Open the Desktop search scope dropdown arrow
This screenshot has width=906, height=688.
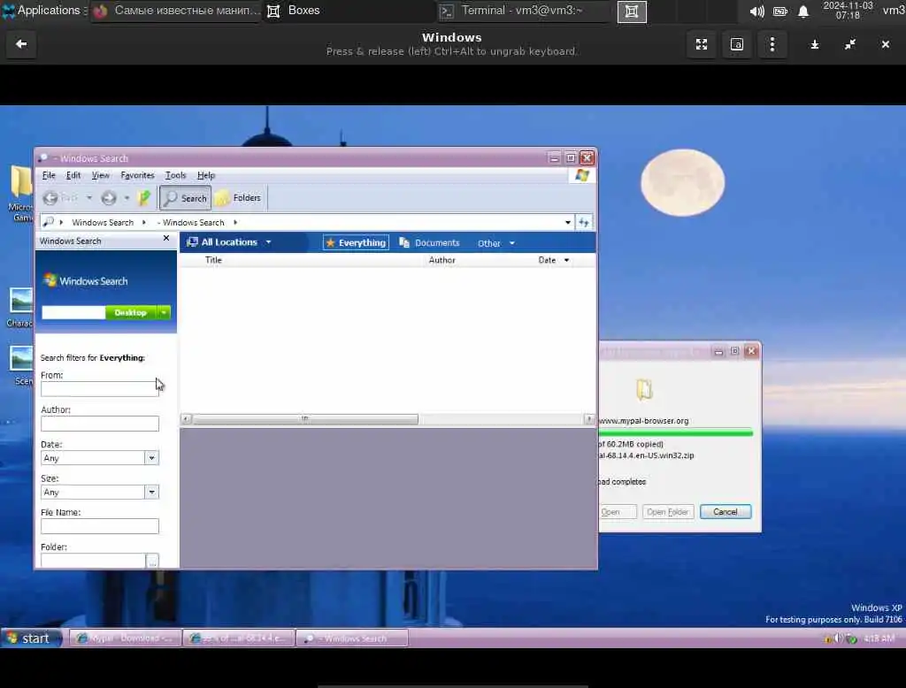coord(164,312)
